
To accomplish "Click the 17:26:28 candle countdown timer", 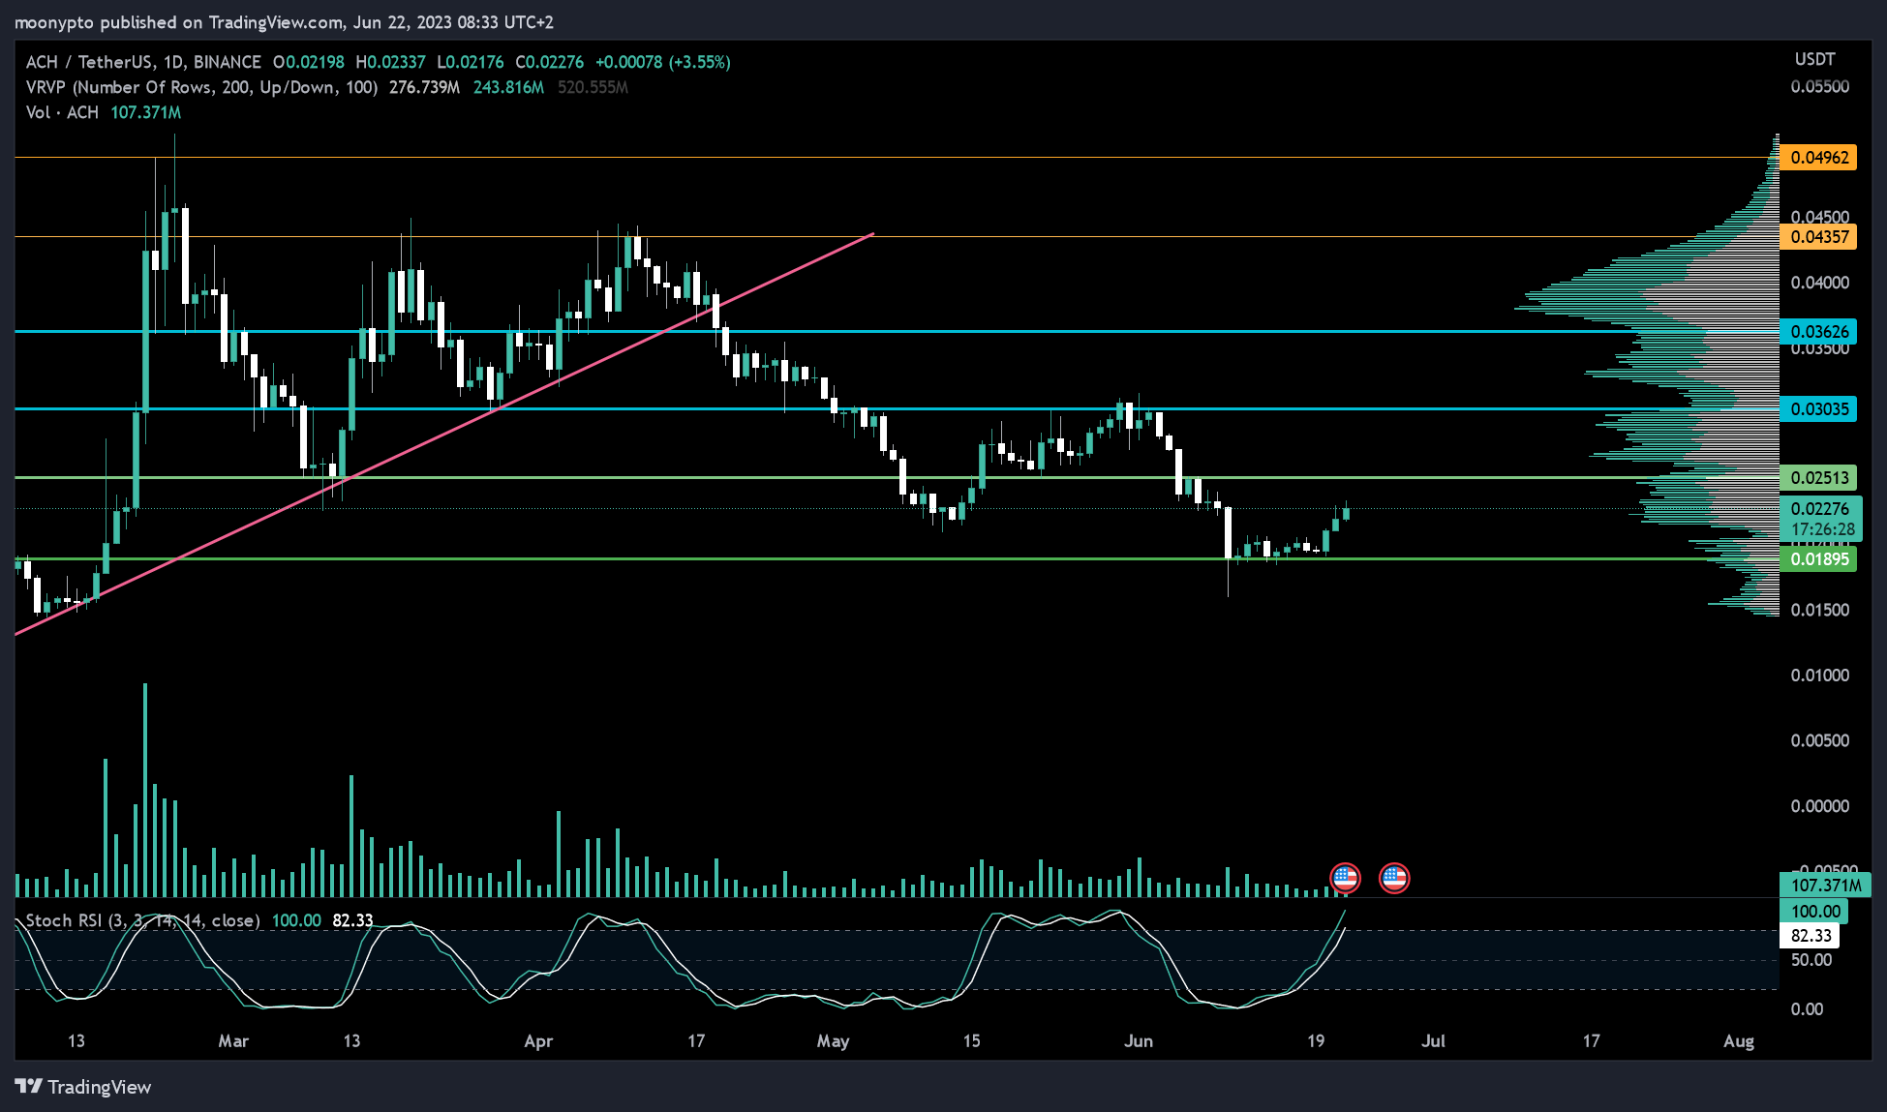I will 1822,530.
